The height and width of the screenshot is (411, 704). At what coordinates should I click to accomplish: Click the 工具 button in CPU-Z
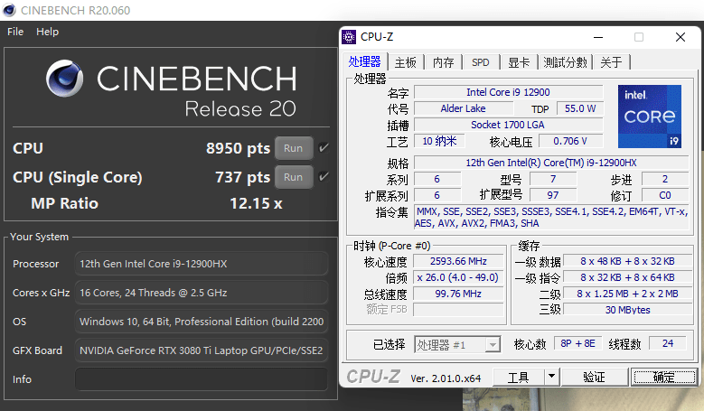(519, 377)
